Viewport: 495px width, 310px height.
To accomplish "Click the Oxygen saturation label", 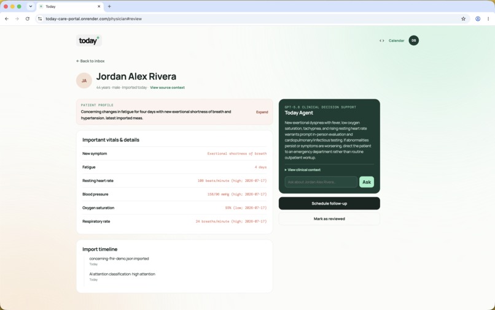I will [98, 208].
